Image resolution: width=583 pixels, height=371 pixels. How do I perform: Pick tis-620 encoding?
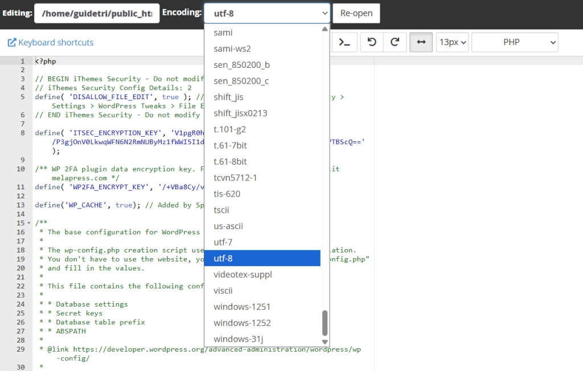point(262,194)
